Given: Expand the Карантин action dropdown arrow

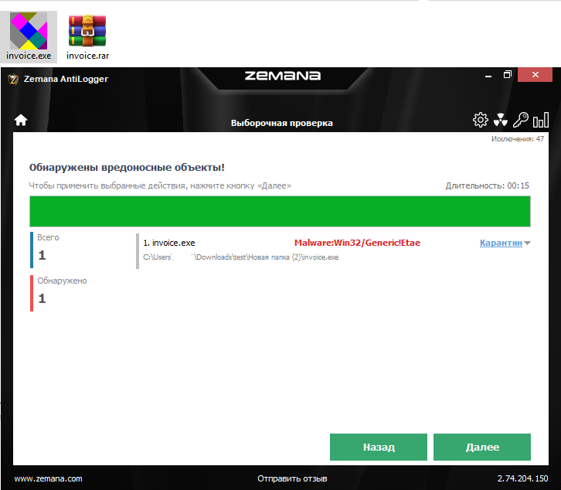Looking at the screenshot, I should click(x=527, y=243).
